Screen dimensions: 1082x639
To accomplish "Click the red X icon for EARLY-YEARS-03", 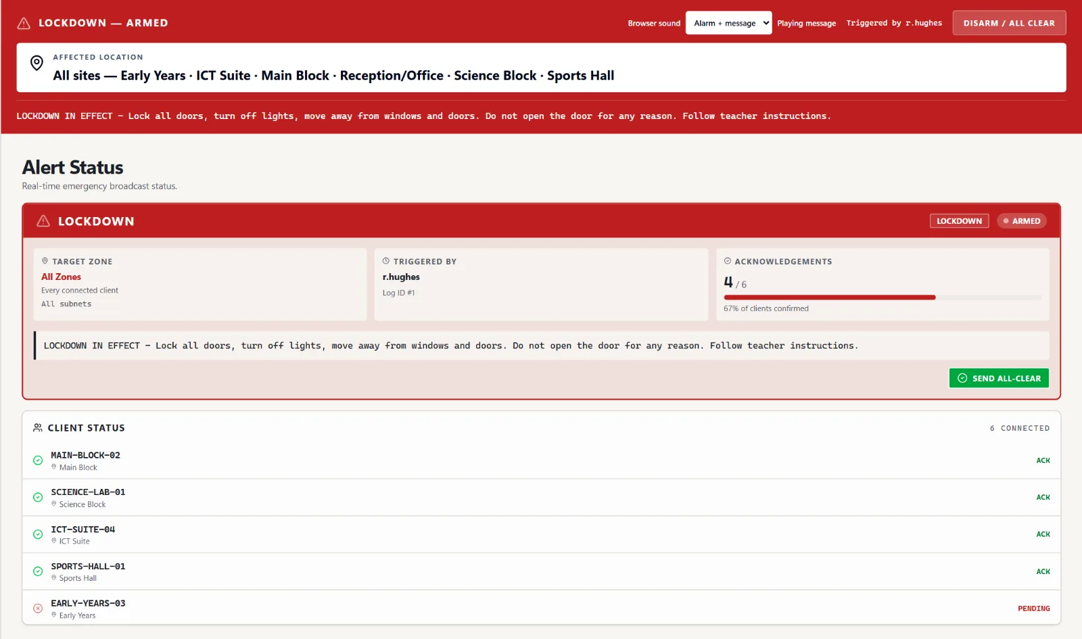I will 38,609.
